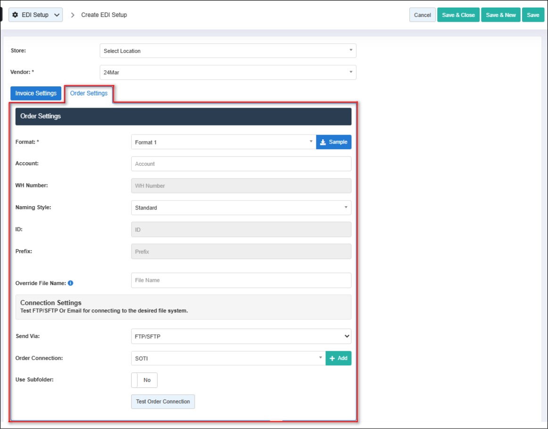Click the plus Add connection button
The height and width of the screenshot is (429, 548).
click(x=338, y=358)
